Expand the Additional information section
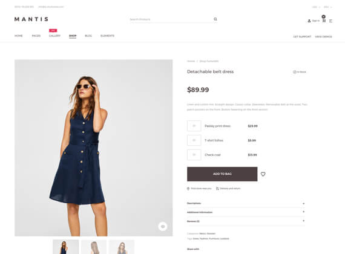The height and width of the screenshot is (254, 345). click(246, 212)
